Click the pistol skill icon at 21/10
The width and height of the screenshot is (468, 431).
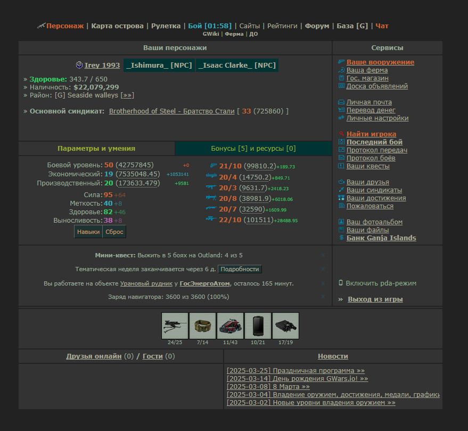(213, 166)
